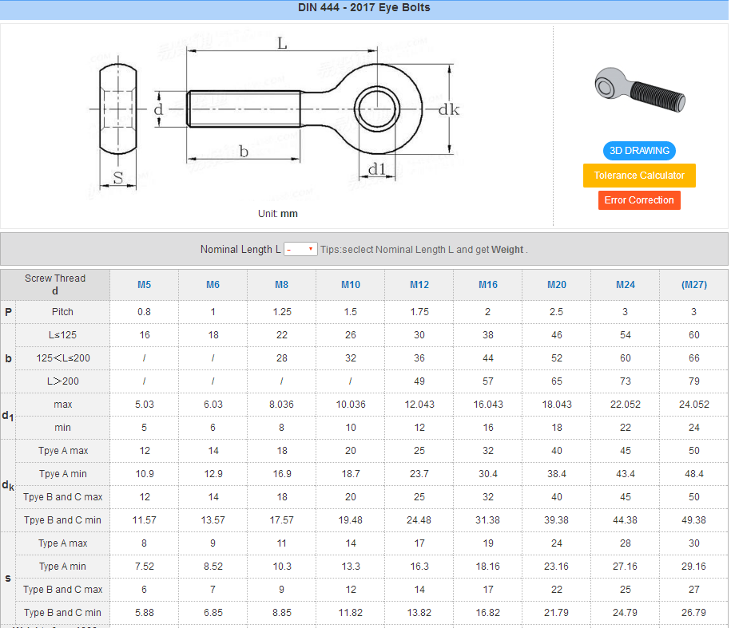Screen dimensions: 731x628
Task: Click the 'Unit: mm' caption
Action: pos(278,214)
